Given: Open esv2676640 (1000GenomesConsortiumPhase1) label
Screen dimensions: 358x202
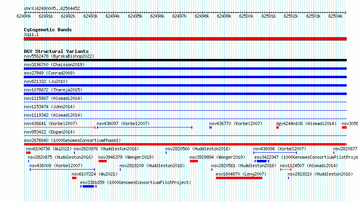Looking at the screenshot, I should pyautogui.click(x=72, y=140).
